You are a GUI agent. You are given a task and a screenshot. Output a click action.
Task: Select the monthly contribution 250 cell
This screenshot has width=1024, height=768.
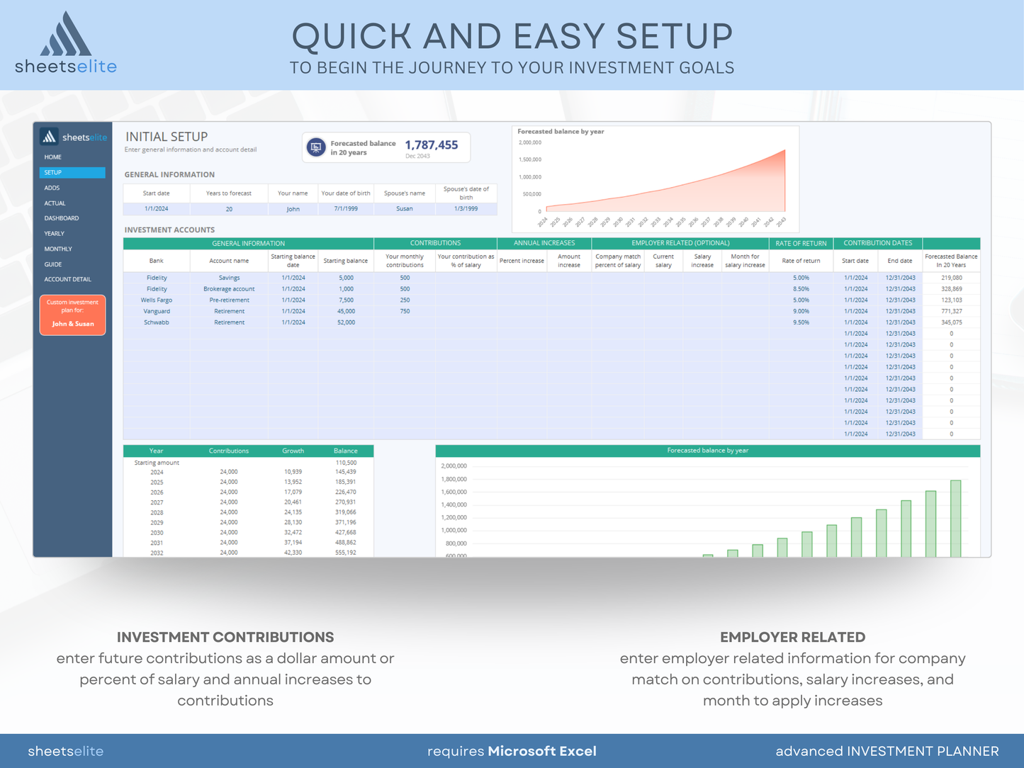[x=405, y=300]
